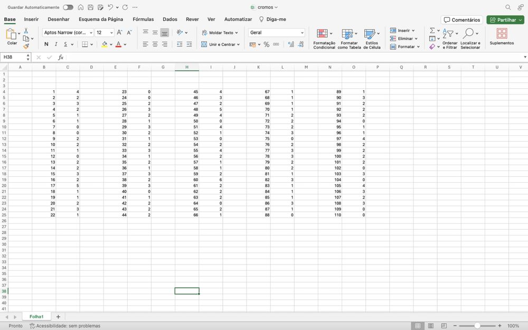This screenshot has width=528, height=330.
Task: Open Ordenar e Filtrar menu
Action: click(450, 39)
